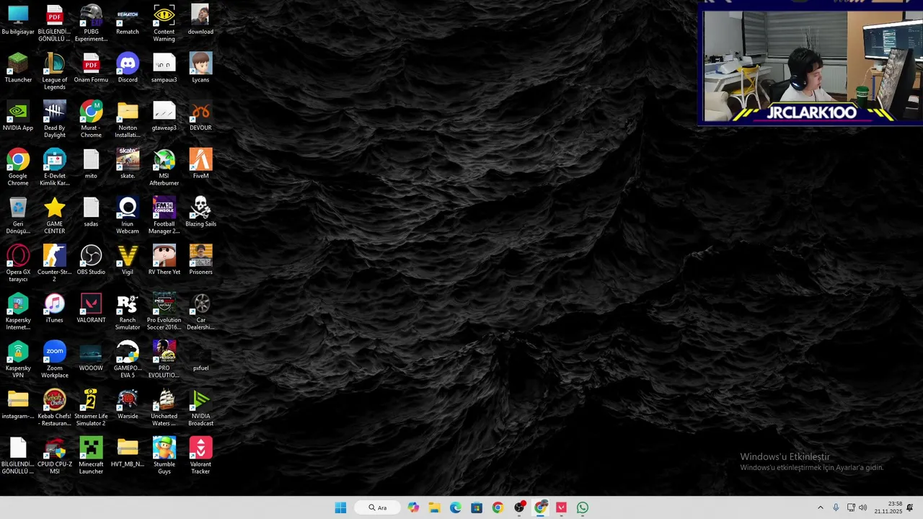Open Kaspersky Internet security shortcut
The image size is (923, 519).
pyautogui.click(x=18, y=311)
